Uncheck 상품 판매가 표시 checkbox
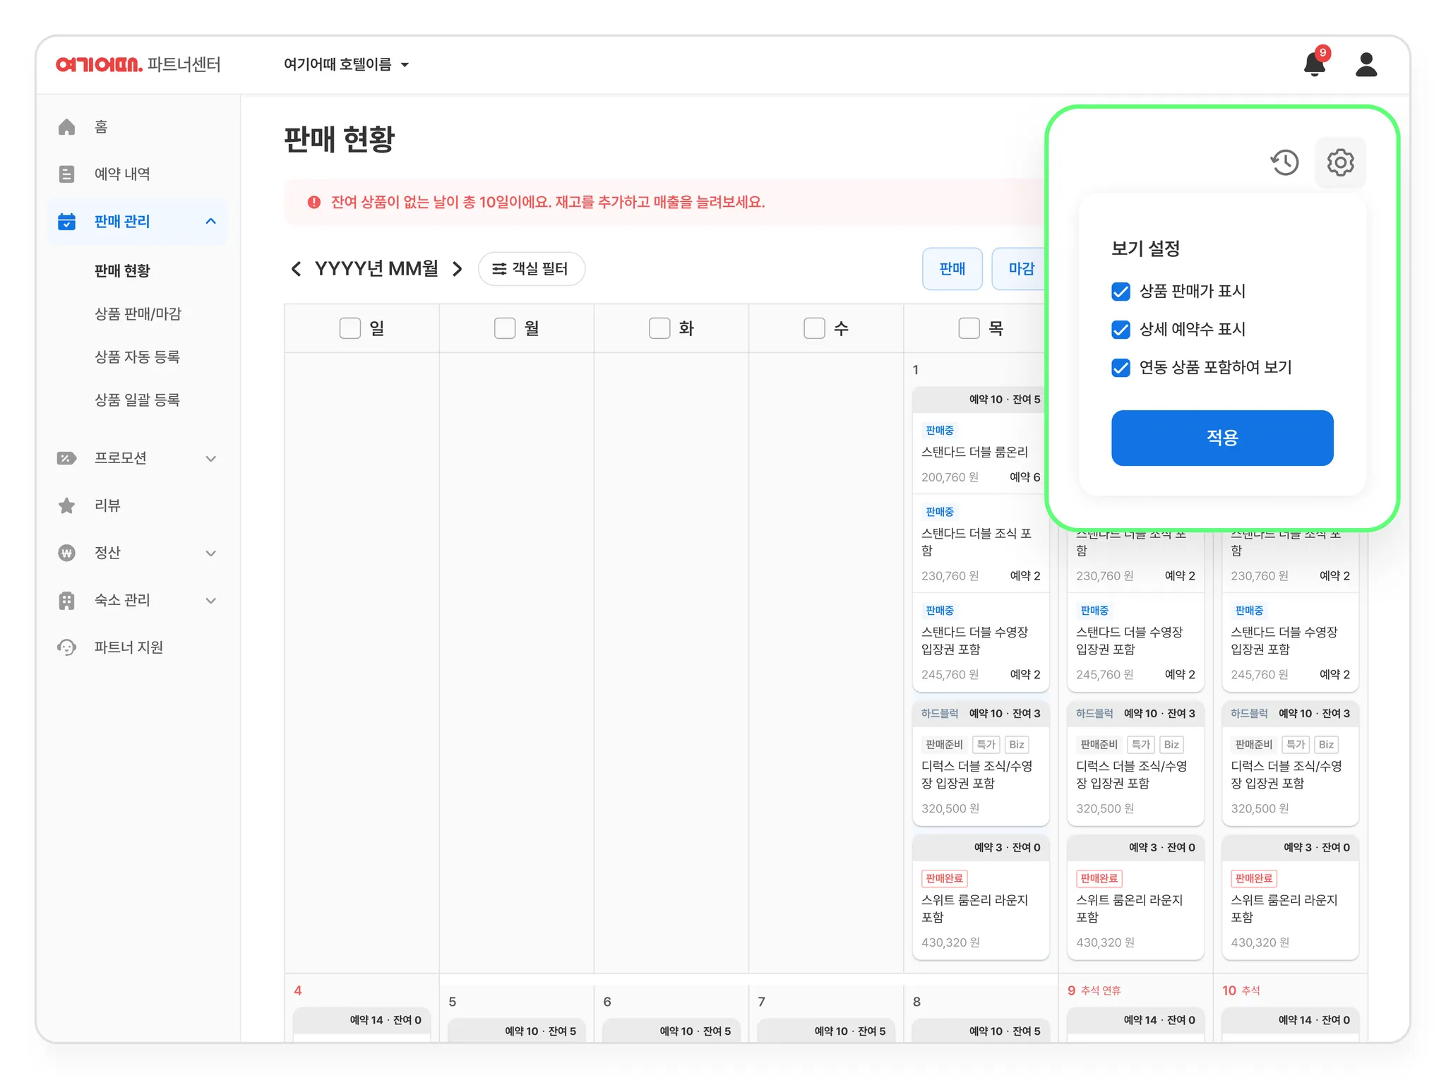Image resolution: width=1446 pixels, height=1090 pixels. [x=1121, y=292]
